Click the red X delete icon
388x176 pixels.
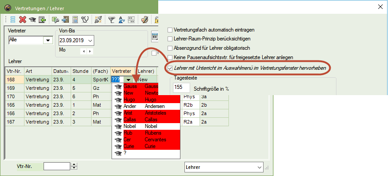23,20
